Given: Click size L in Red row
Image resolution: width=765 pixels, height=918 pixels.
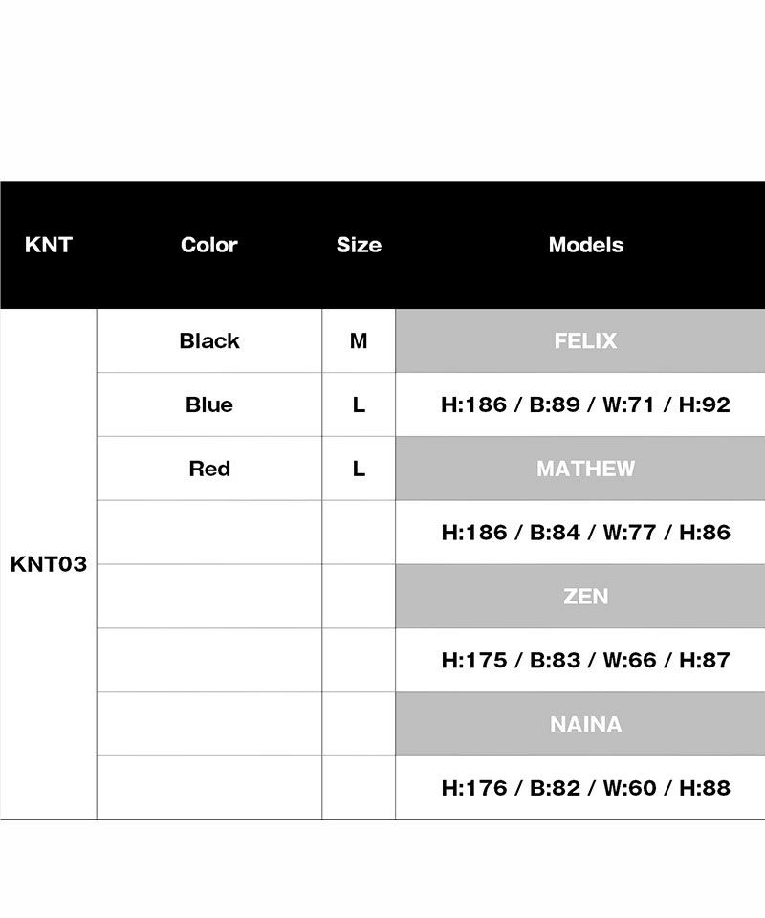Looking at the screenshot, I should [x=359, y=469].
